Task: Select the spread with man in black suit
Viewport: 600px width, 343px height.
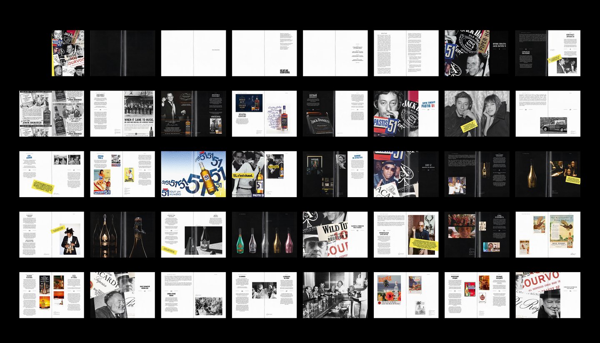Action: click(52, 235)
